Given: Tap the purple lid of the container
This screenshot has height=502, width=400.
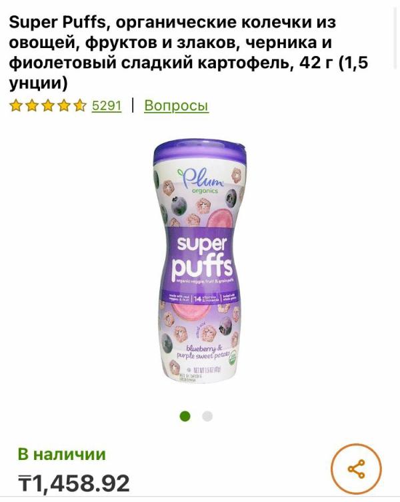Looking at the screenshot, I should (x=200, y=152).
